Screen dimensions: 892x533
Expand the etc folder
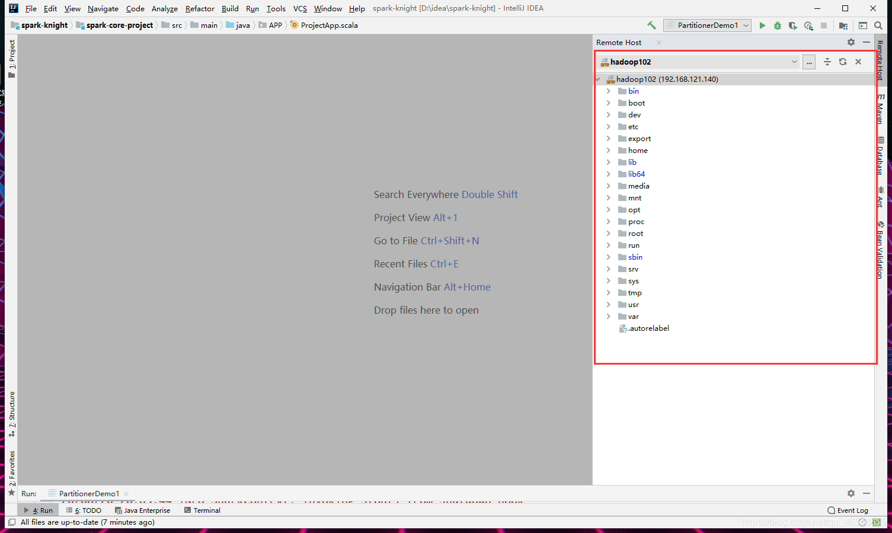coord(609,127)
